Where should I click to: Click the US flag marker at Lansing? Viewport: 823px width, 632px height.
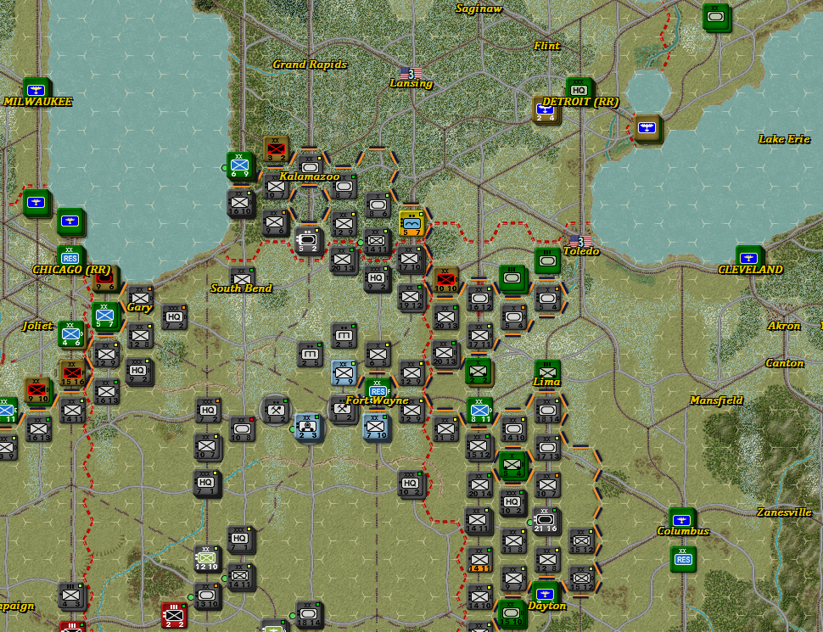[411, 73]
